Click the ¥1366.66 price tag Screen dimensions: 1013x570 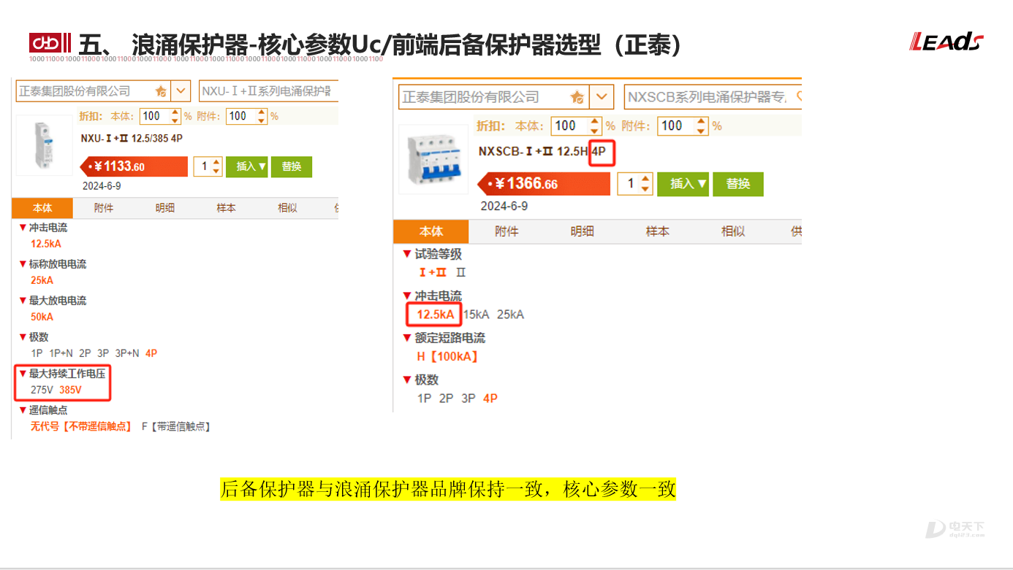coord(543,184)
